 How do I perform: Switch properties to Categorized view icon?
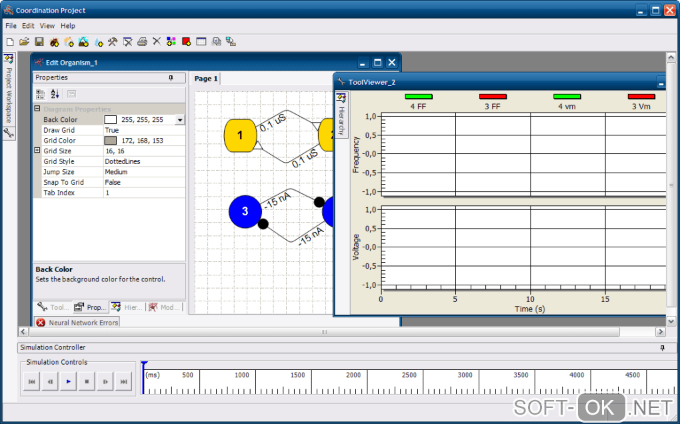pyautogui.click(x=40, y=94)
